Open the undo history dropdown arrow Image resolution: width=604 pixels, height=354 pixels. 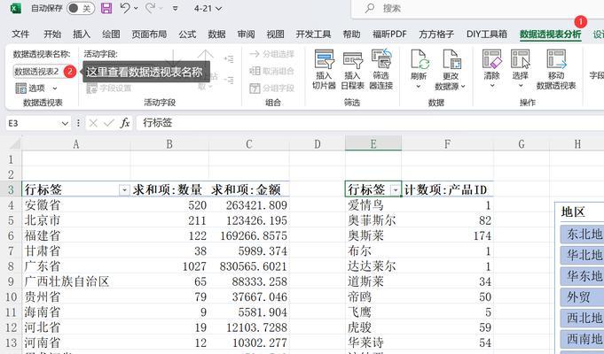(136, 9)
